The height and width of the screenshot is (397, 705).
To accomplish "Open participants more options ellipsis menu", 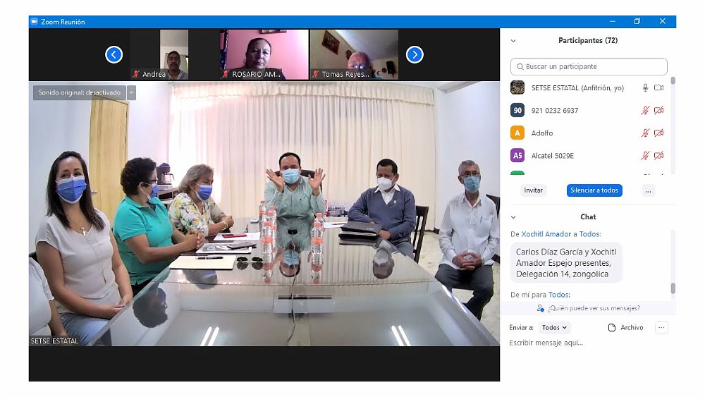I will pyautogui.click(x=649, y=190).
